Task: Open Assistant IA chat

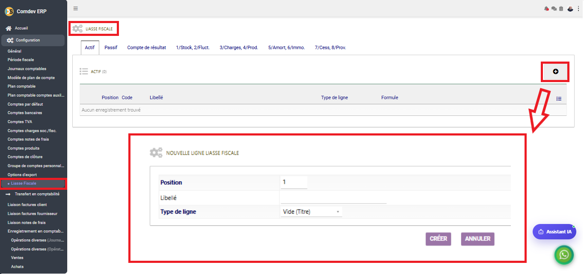Action: click(x=554, y=232)
